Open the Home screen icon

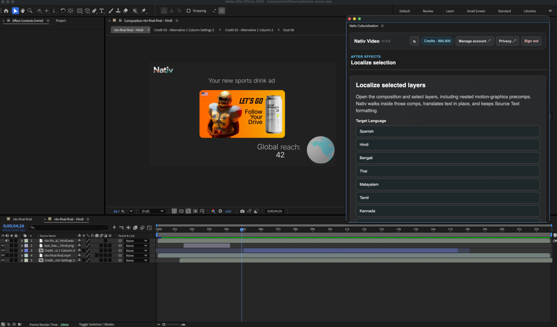point(6,11)
